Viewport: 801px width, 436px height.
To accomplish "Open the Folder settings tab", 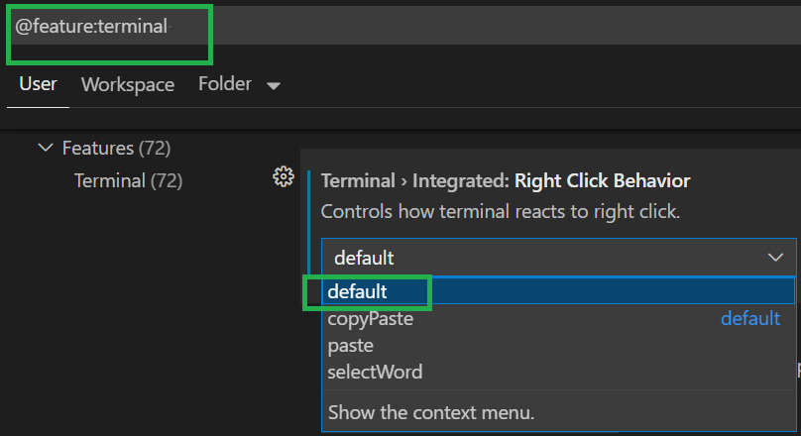I will (x=225, y=83).
